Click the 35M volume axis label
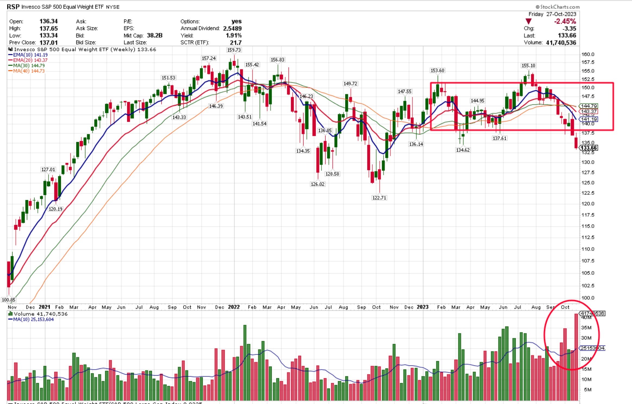This screenshot has width=632, height=404. point(586,328)
